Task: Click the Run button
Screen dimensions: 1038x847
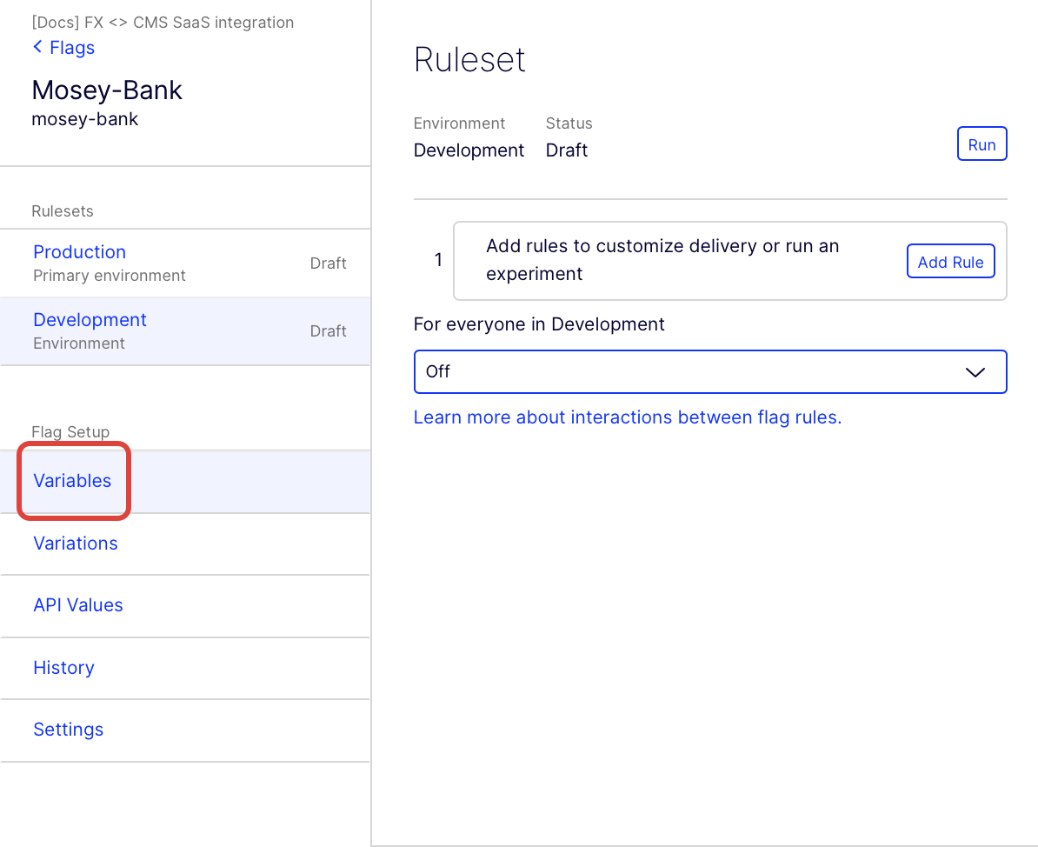Action: 981,143
